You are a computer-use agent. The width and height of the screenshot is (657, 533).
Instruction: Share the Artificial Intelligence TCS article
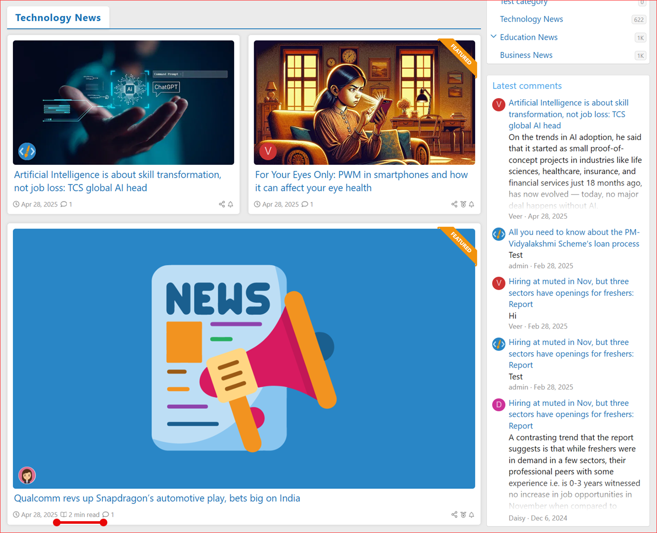(222, 204)
